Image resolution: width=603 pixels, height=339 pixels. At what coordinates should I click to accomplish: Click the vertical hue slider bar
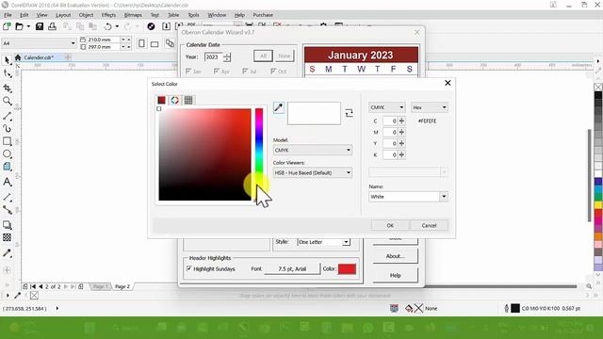pyautogui.click(x=259, y=154)
